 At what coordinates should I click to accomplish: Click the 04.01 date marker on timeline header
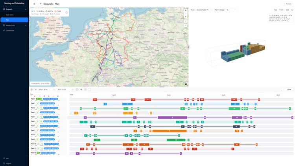[x=223, y=95]
